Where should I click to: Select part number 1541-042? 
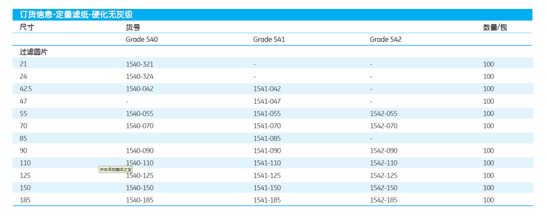267,89
